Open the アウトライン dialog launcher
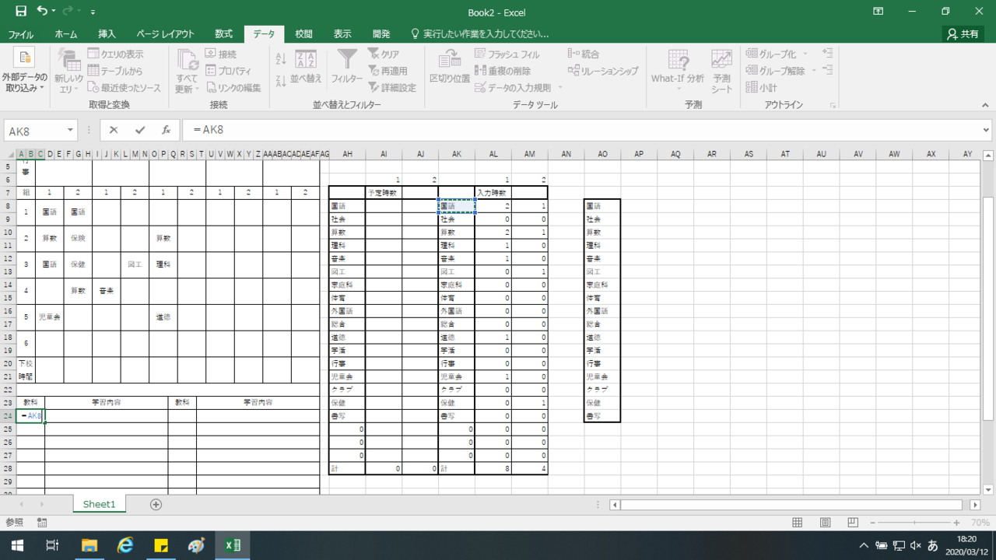Viewport: 996px width, 560px height. point(833,105)
